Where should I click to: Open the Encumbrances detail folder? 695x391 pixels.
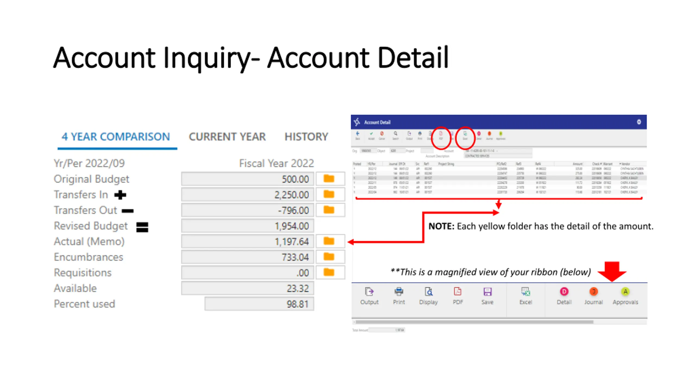(x=330, y=257)
